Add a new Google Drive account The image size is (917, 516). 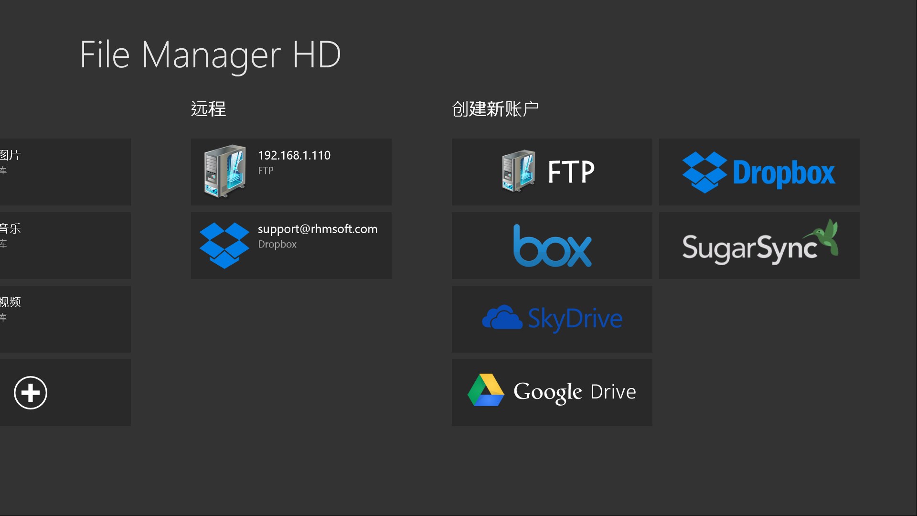point(552,393)
